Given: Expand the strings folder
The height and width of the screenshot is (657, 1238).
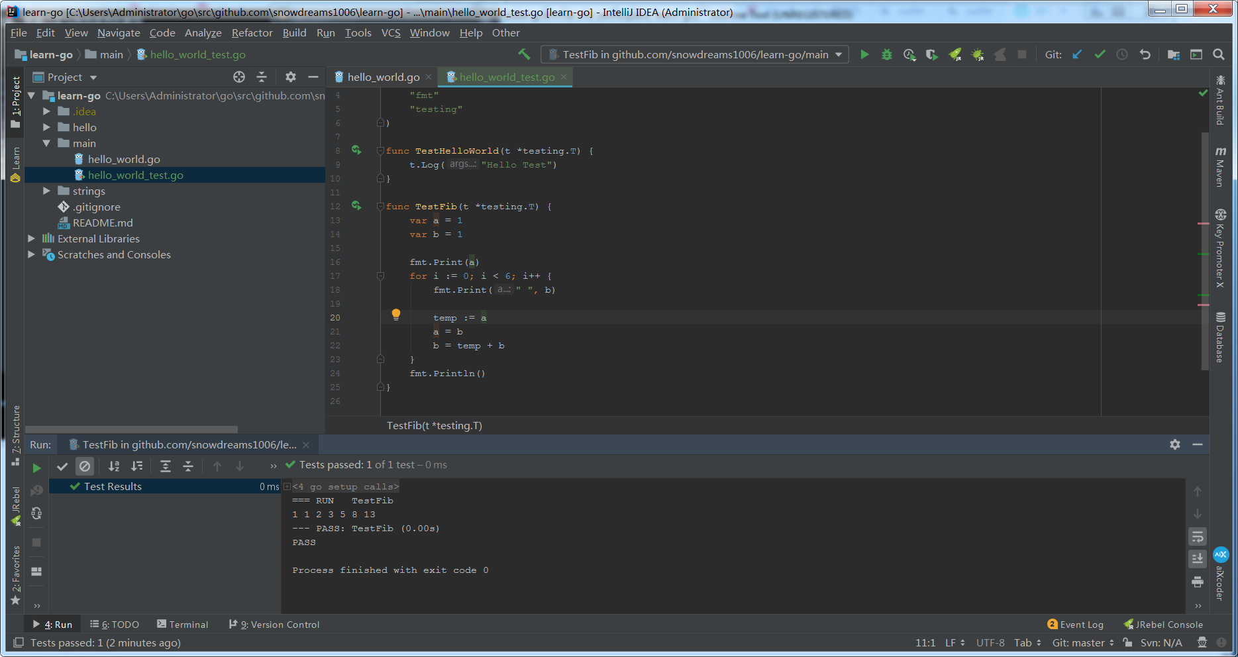Looking at the screenshot, I should [x=46, y=191].
